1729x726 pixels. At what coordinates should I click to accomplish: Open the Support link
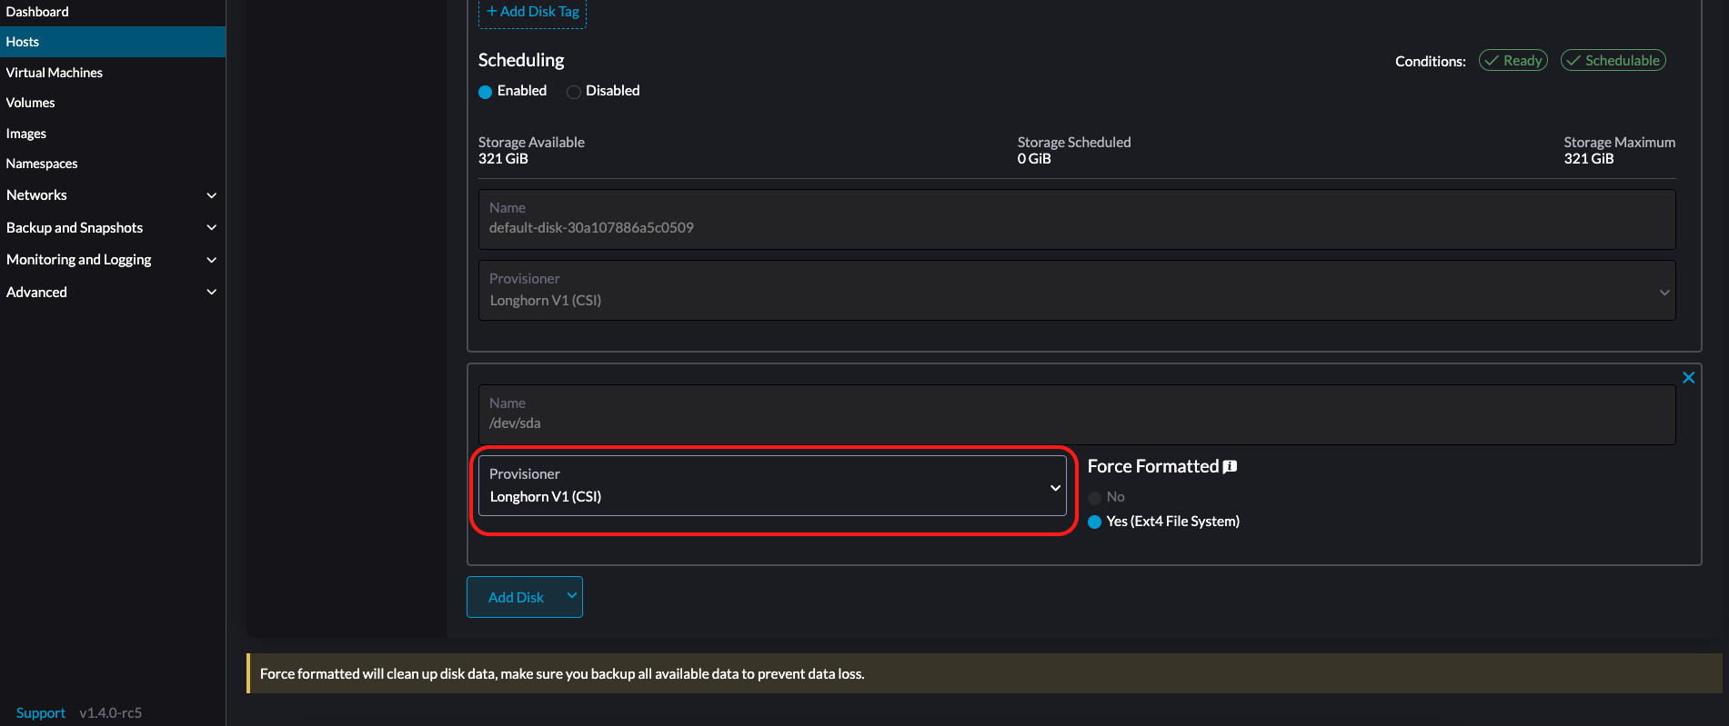click(41, 713)
